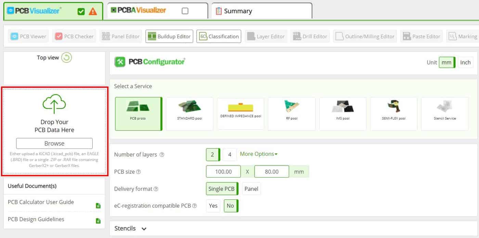Open the Paste Editor tool
479x238 pixels.
coord(422,36)
